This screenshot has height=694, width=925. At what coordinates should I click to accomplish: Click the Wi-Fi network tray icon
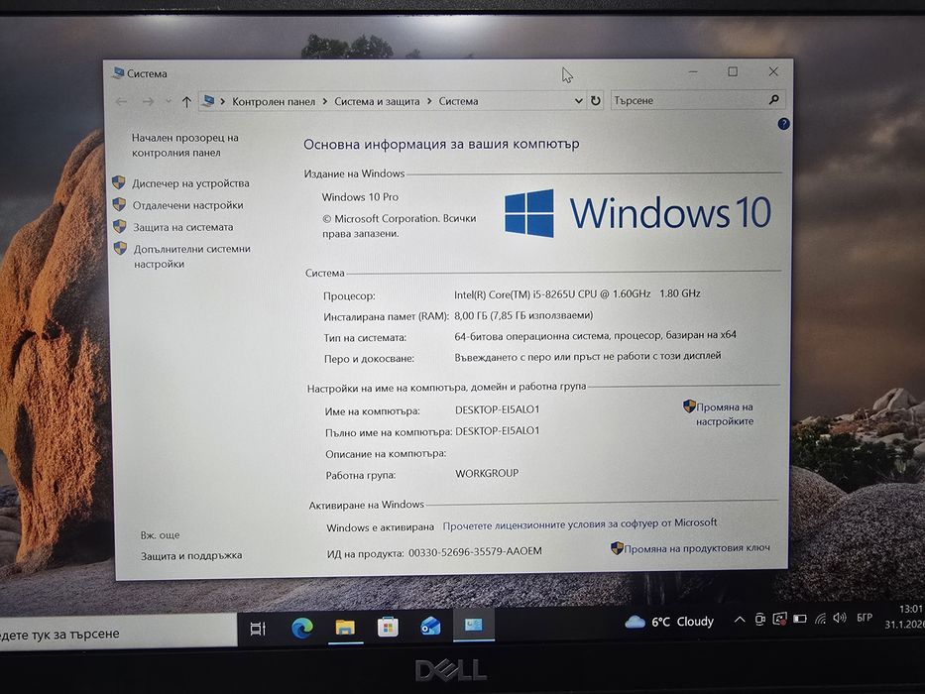(820, 619)
